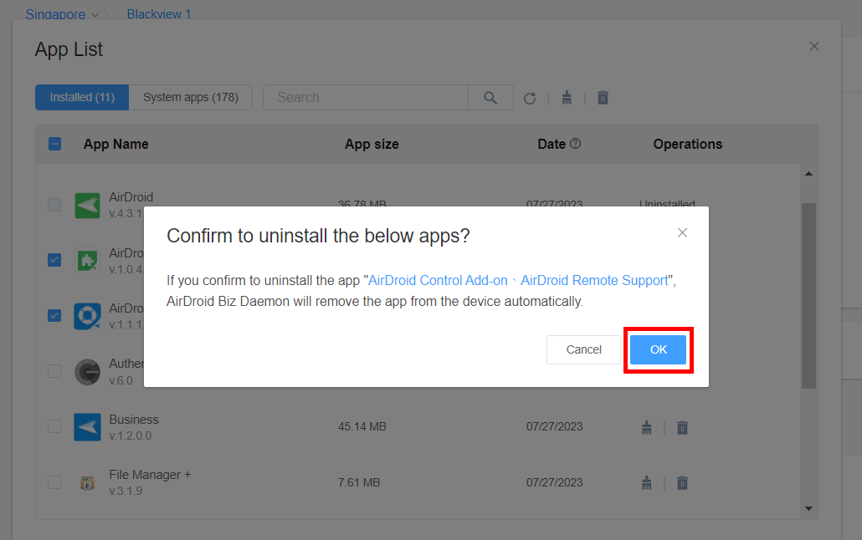Tick the Authenticator v.6.0 checkbox
This screenshot has width=862, height=540.
(54, 371)
